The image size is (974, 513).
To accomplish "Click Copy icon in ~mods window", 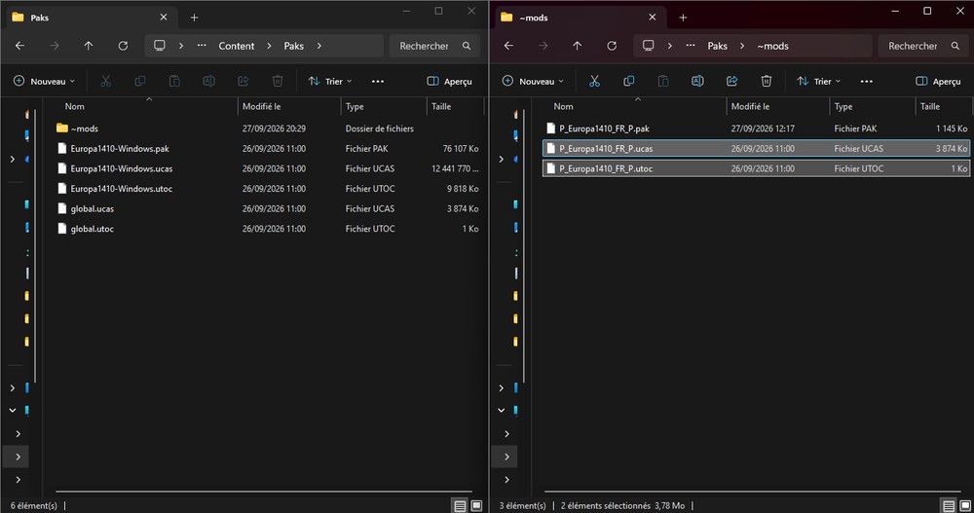I will point(628,81).
